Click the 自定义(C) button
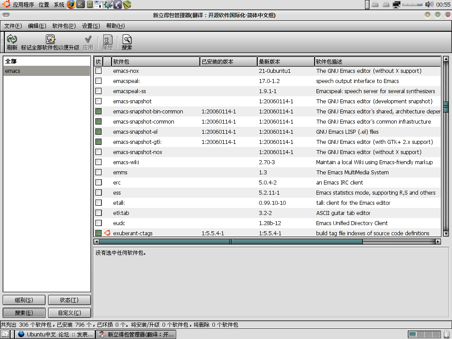Screen dimensions: 452x339 [x=69, y=313]
